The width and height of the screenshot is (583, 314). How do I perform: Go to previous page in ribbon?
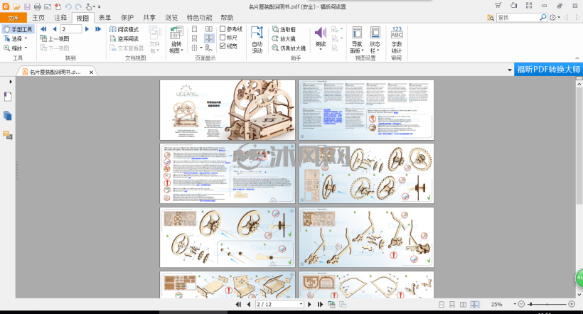click(x=55, y=29)
